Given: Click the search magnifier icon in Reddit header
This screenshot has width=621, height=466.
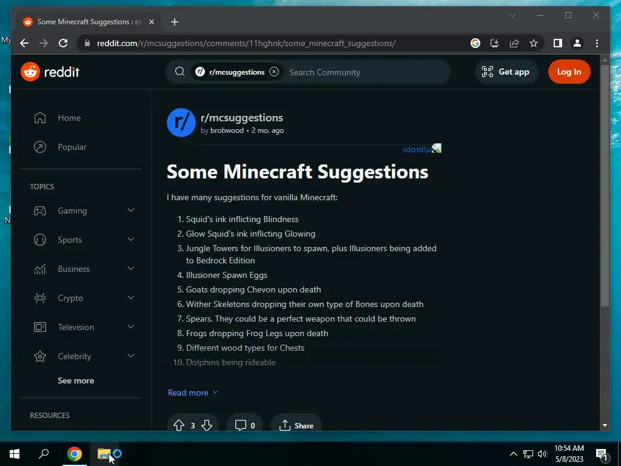Looking at the screenshot, I should (180, 72).
